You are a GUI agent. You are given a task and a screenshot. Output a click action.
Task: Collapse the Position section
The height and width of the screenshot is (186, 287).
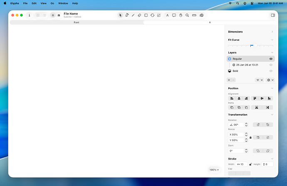(272, 88)
